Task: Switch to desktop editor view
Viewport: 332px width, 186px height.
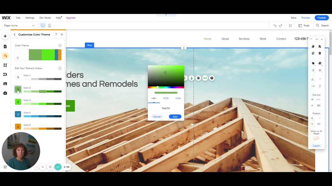Action: click(x=43, y=26)
